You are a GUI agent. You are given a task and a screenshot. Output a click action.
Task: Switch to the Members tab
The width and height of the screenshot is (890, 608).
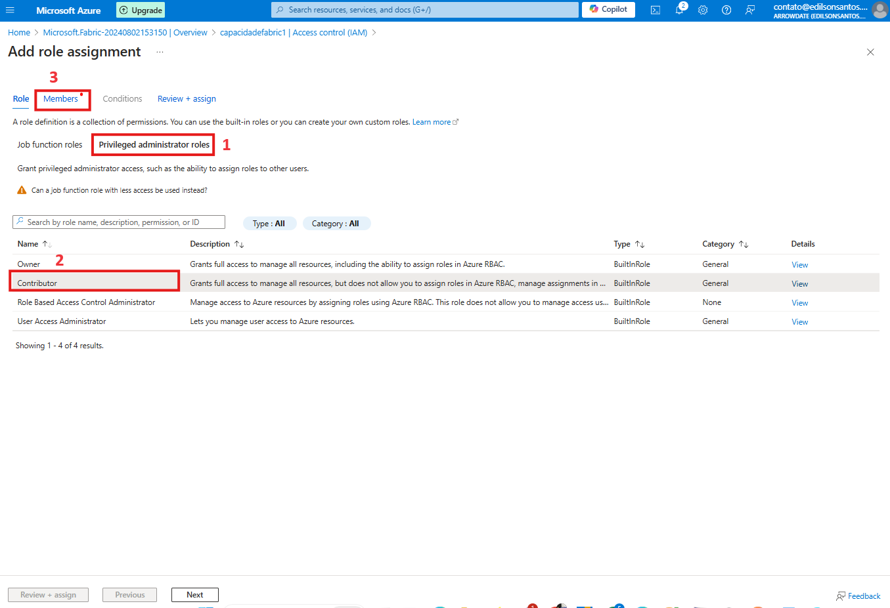coord(60,99)
